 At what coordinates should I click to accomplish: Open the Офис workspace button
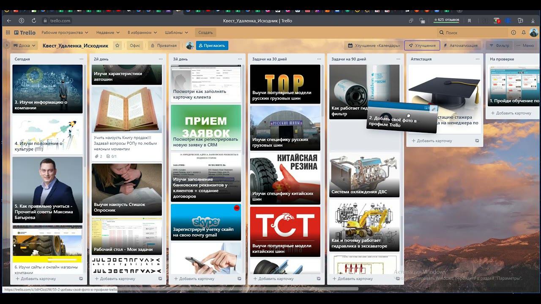click(135, 46)
